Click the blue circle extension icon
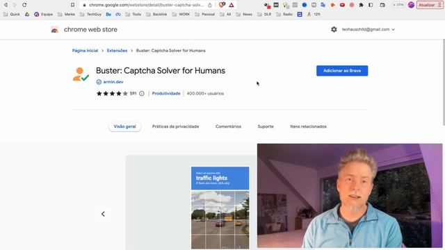The image size is (445, 250). click(x=305, y=5)
